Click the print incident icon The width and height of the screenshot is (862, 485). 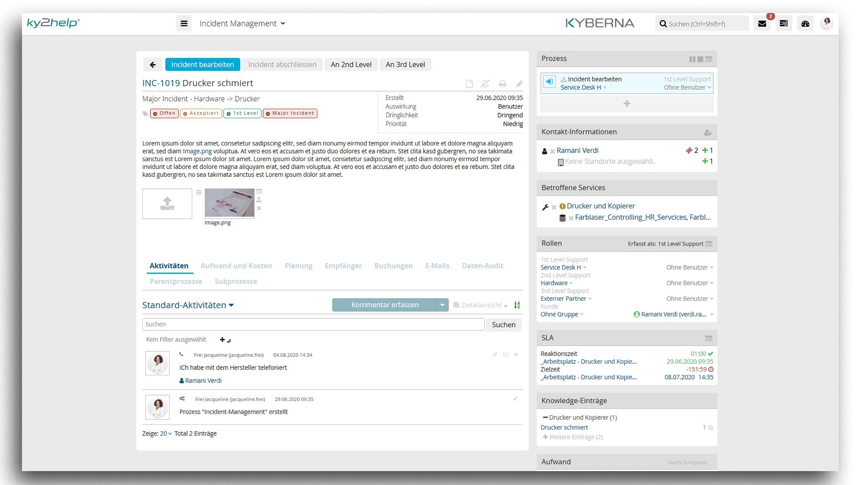[502, 84]
